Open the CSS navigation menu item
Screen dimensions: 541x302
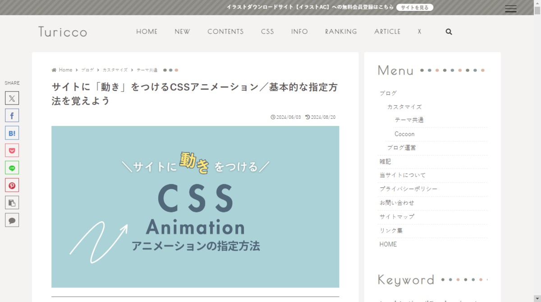pyautogui.click(x=267, y=32)
